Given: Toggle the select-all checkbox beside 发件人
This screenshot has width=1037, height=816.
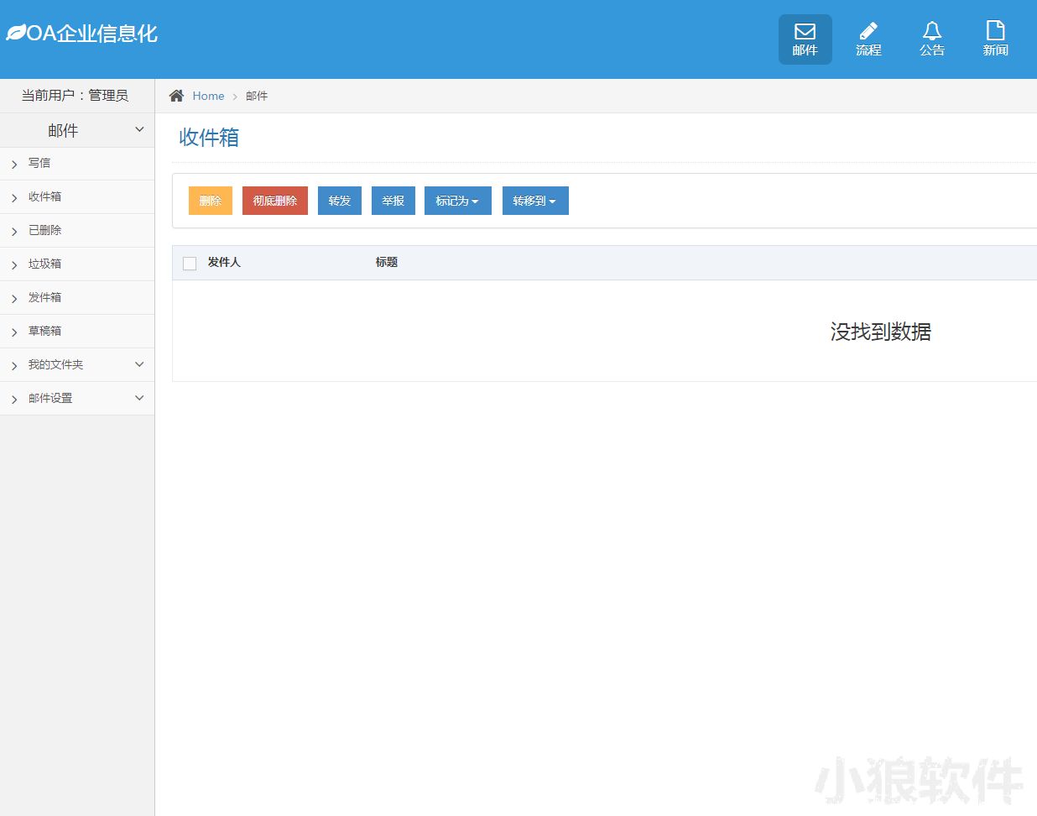Looking at the screenshot, I should 190,264.
